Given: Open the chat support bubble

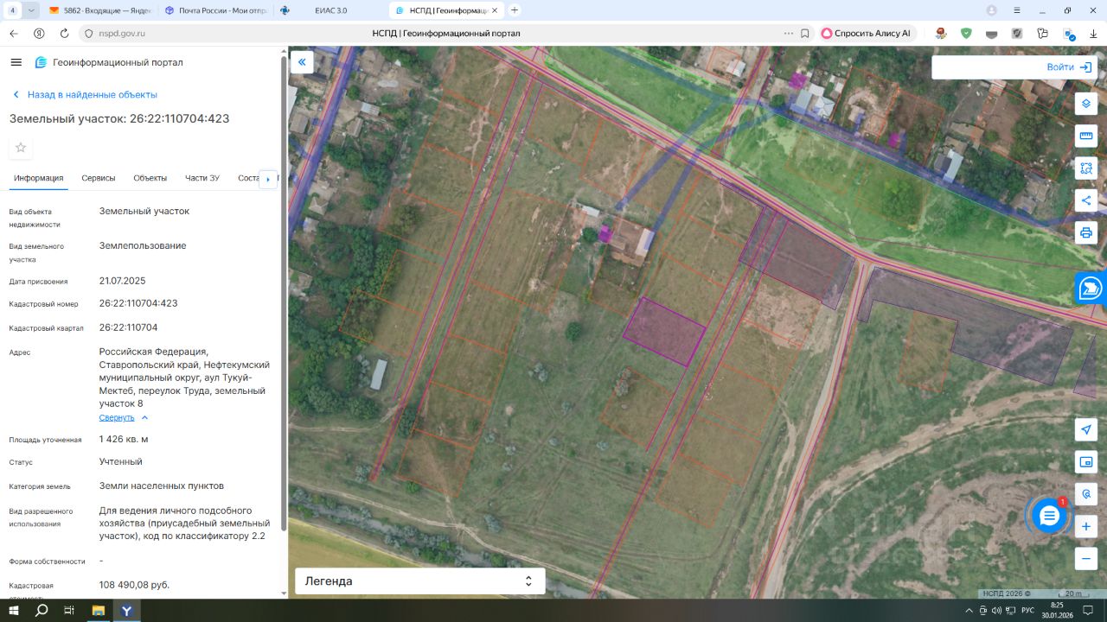Looking at the screenshot, I should click(x=1049, y=516).
